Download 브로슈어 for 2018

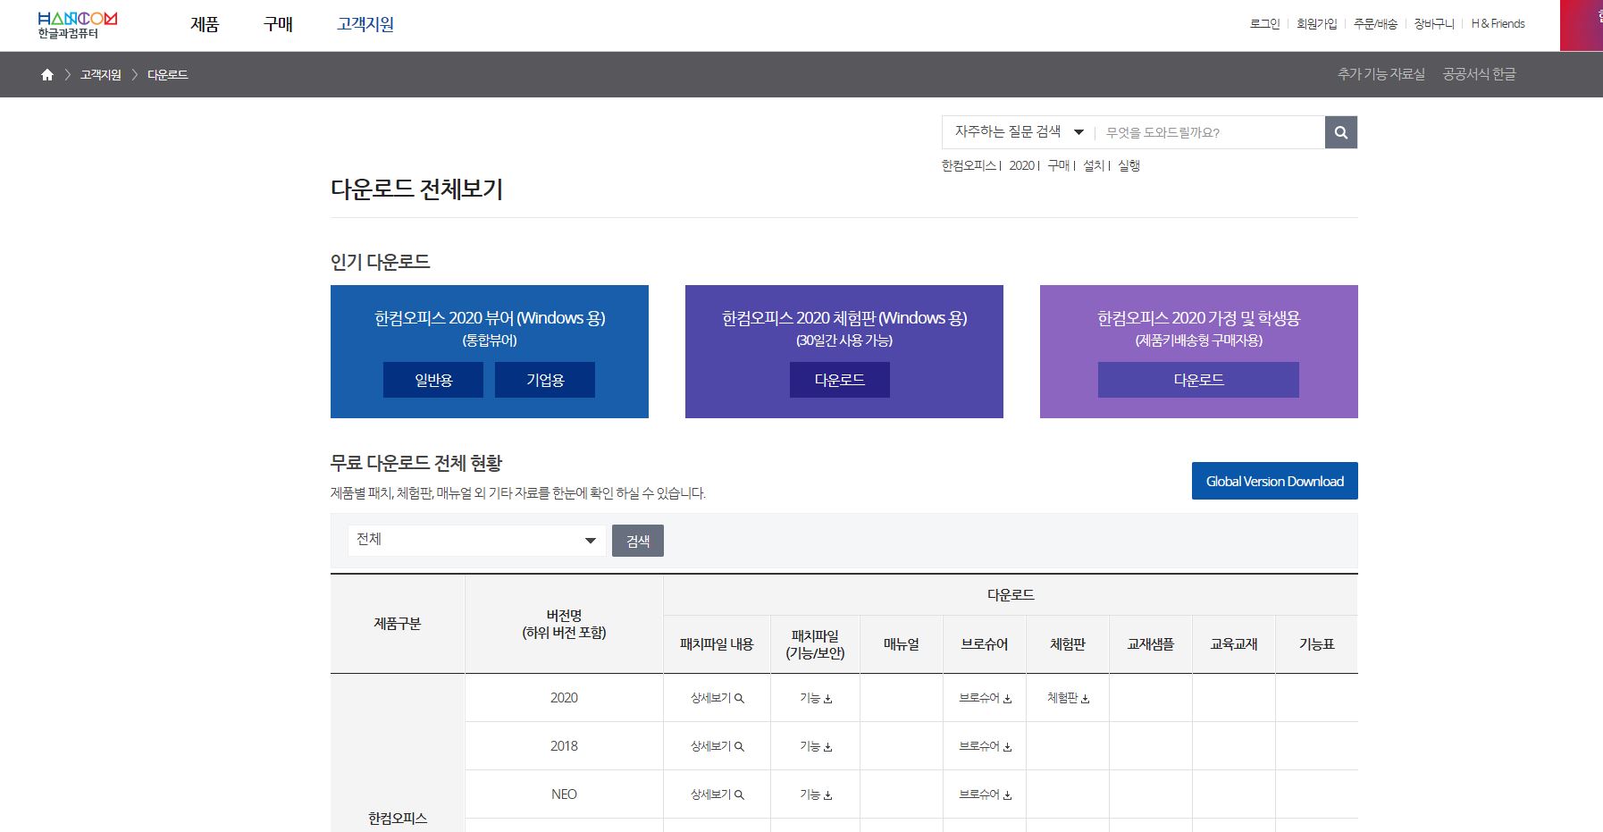pos(985,746)
